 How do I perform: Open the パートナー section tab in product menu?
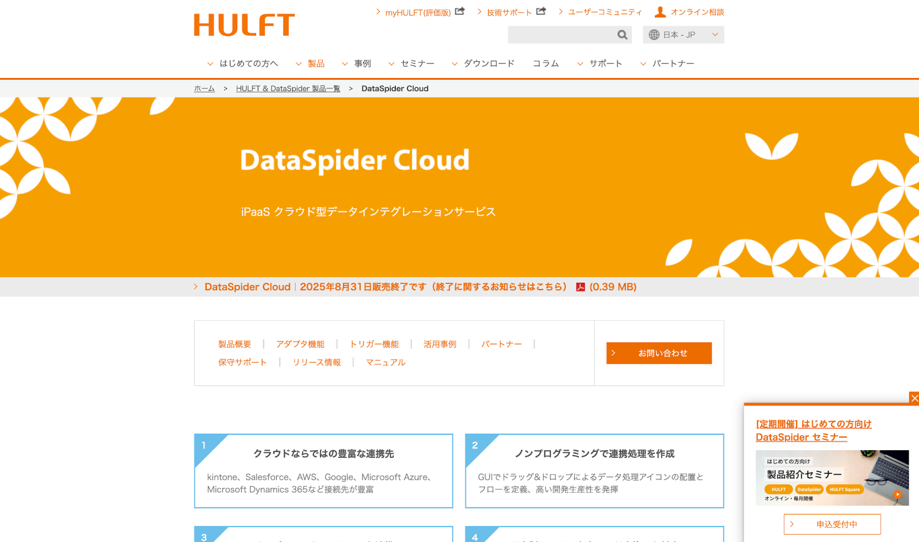[501, 344]
